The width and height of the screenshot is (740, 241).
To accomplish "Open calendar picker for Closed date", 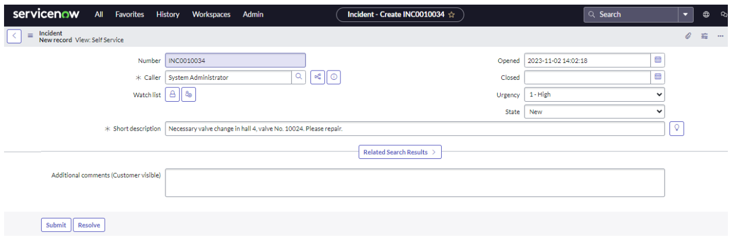I will [x=657, y=77].
